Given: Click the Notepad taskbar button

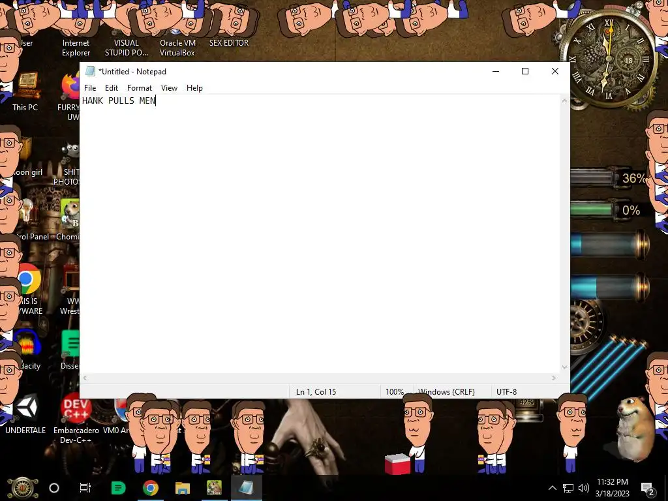Looking at the screenshot, I should [246, 488].
